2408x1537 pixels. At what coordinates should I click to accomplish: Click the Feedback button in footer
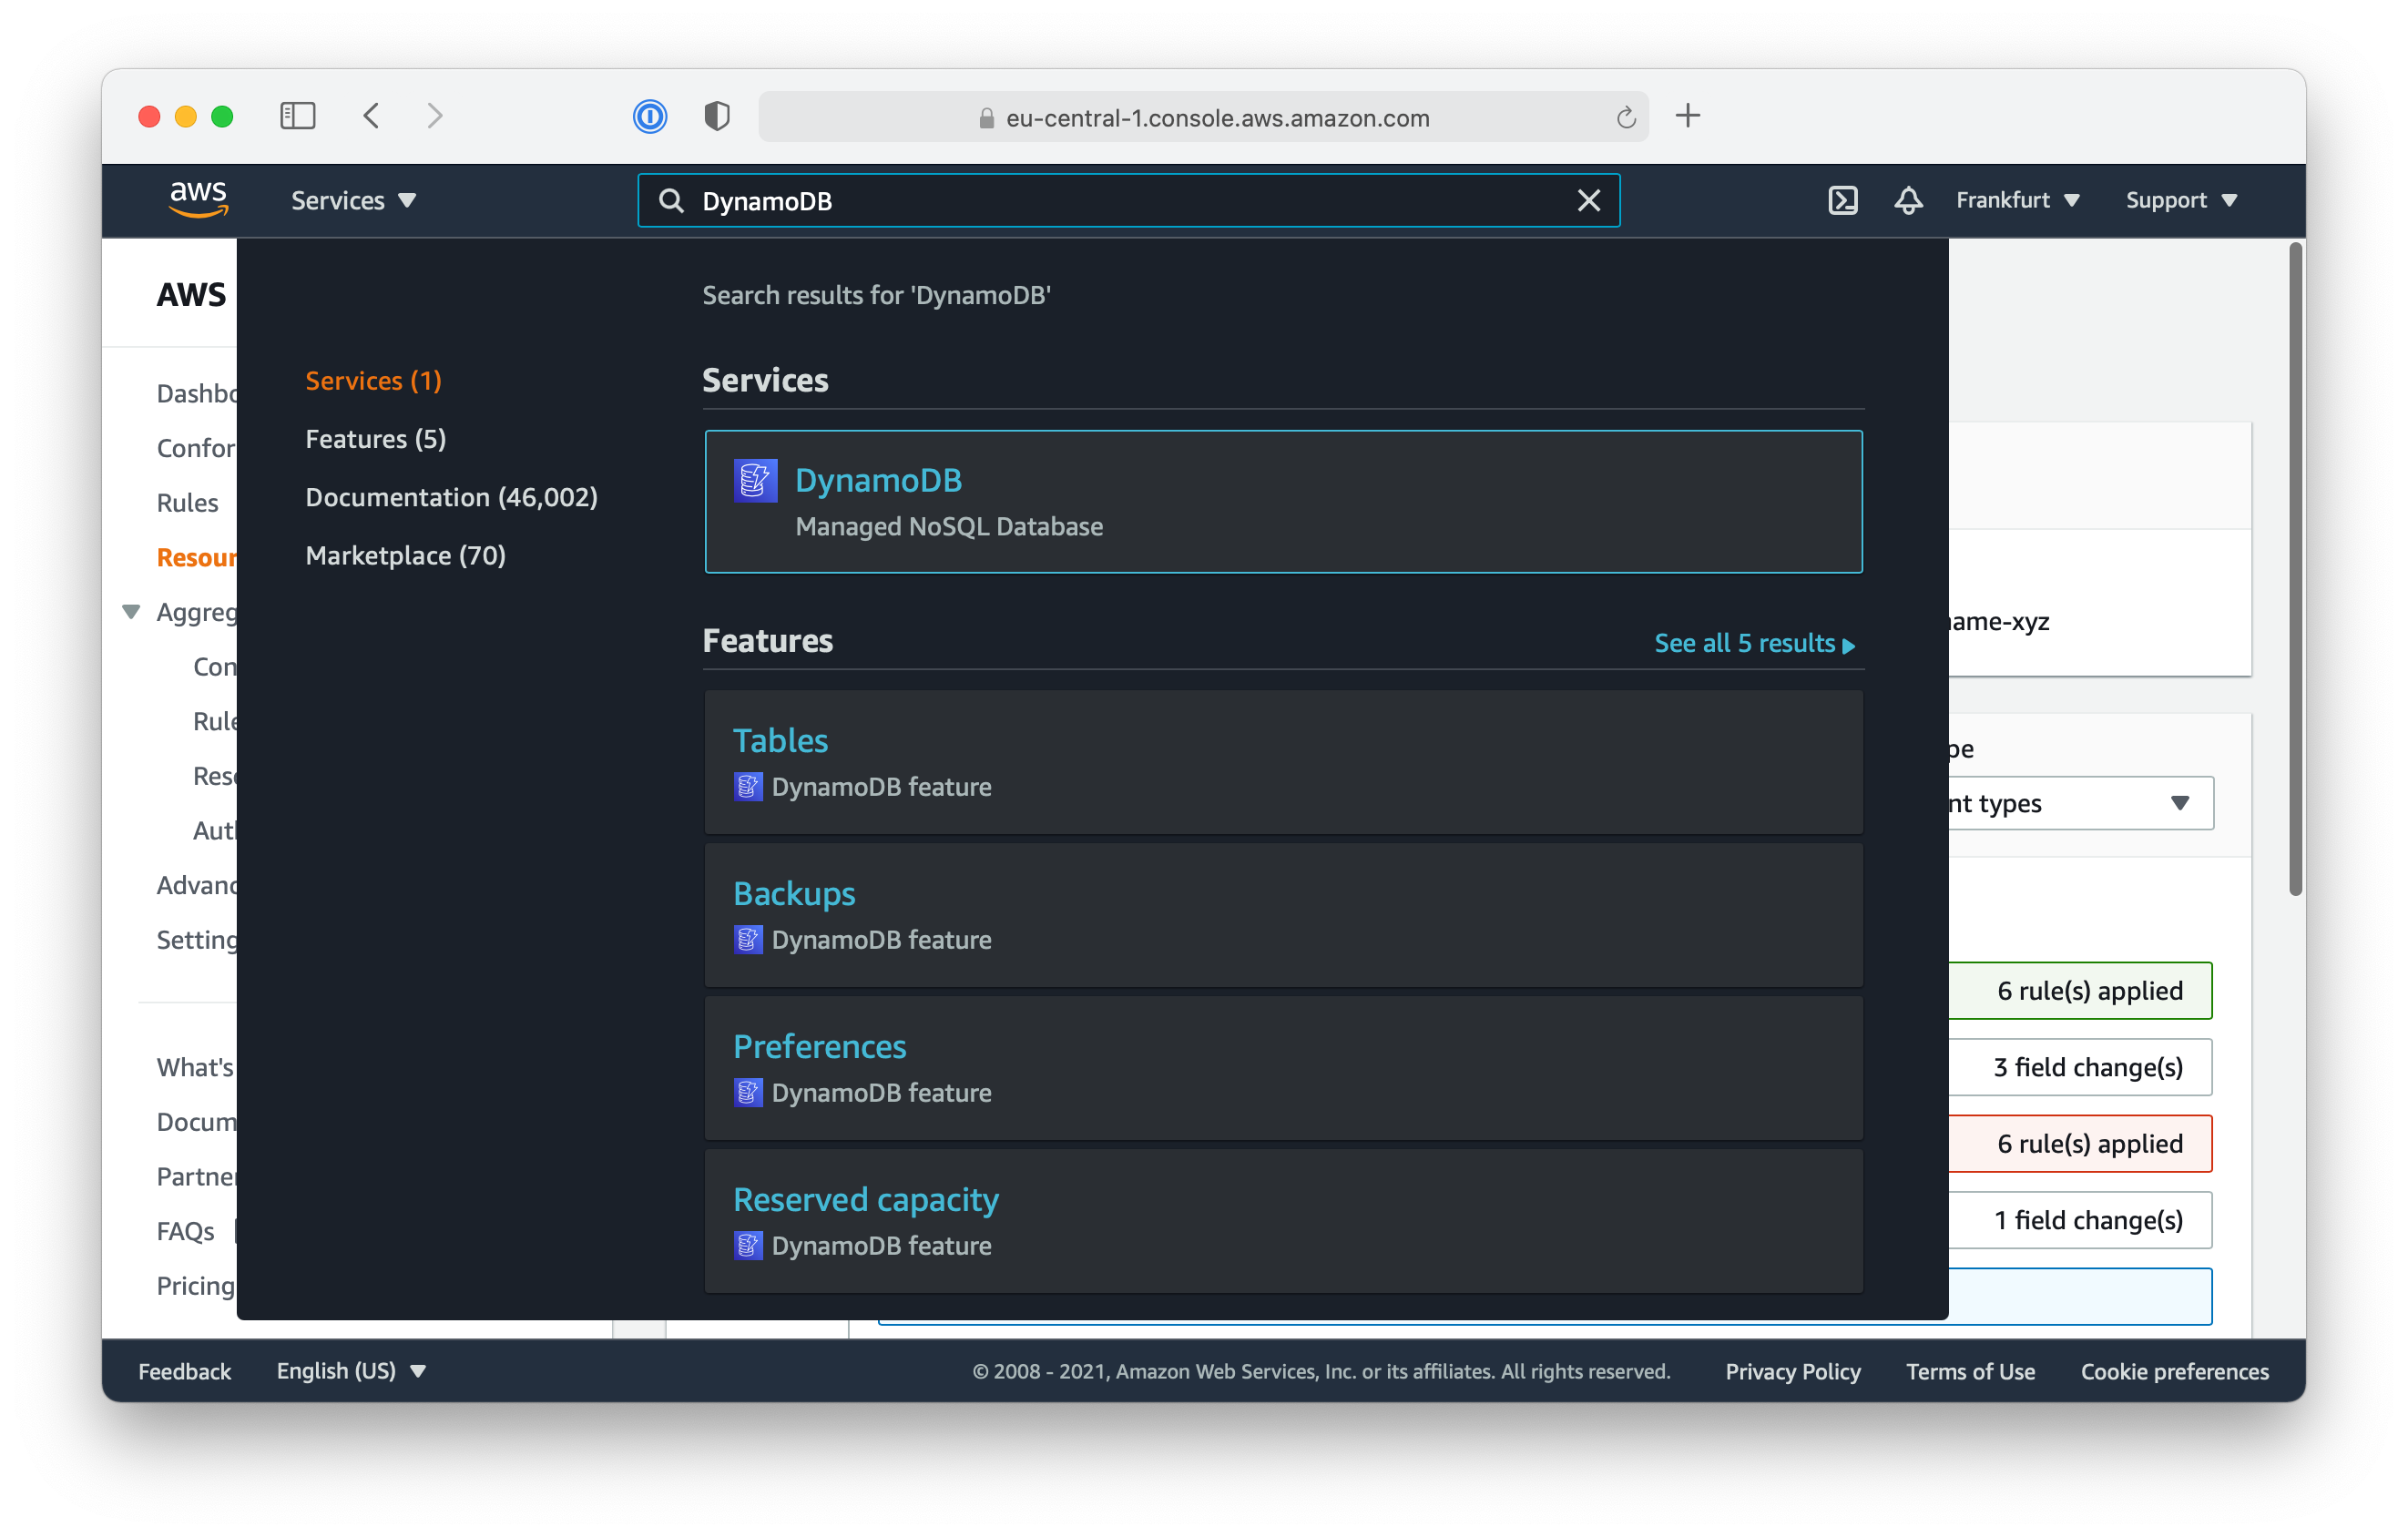pos(184,1371)
